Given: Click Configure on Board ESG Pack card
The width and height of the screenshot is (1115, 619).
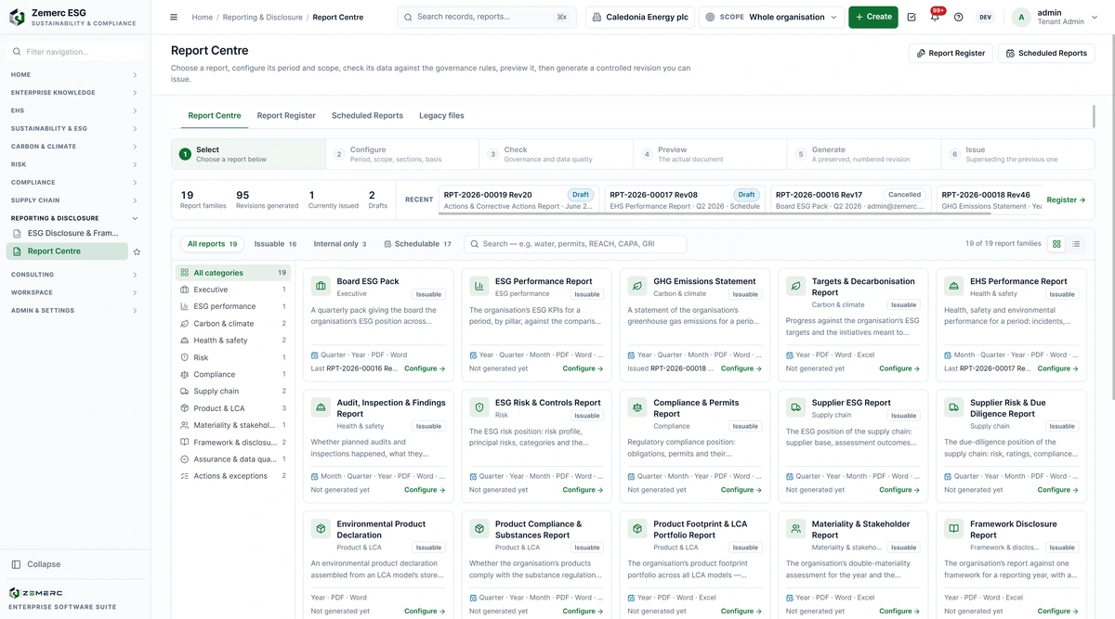Looking at the screenshot, I should (x=425, y=368).
